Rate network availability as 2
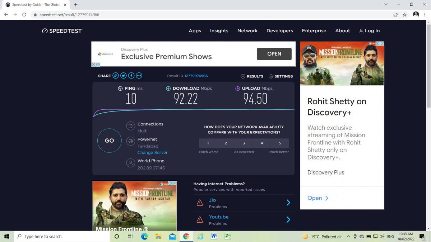 226,143
